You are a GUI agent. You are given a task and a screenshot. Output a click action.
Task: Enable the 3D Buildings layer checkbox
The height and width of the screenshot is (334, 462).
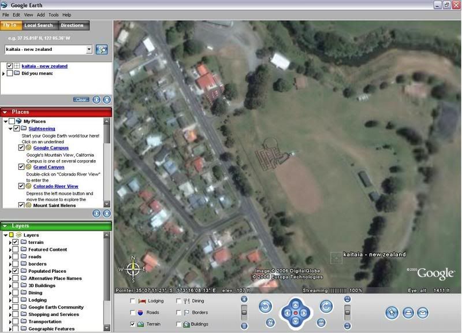click(16, 285)
